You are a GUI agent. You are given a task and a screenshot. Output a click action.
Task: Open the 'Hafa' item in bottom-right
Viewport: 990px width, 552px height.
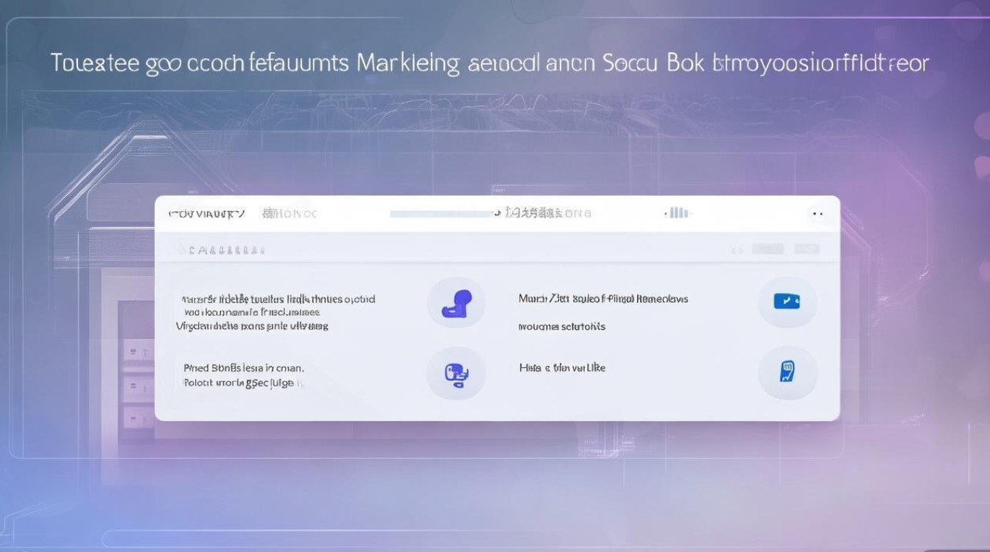point(562,367)
